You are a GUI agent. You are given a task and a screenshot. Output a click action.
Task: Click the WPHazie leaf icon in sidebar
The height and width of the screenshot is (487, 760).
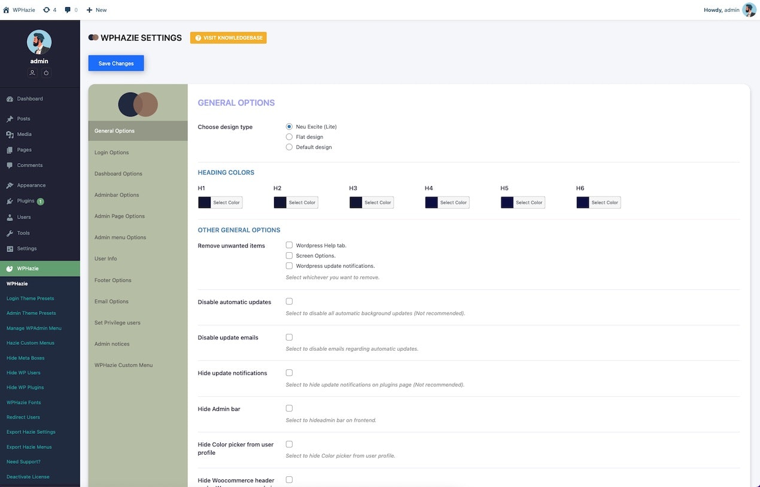[x=10, y=269]
